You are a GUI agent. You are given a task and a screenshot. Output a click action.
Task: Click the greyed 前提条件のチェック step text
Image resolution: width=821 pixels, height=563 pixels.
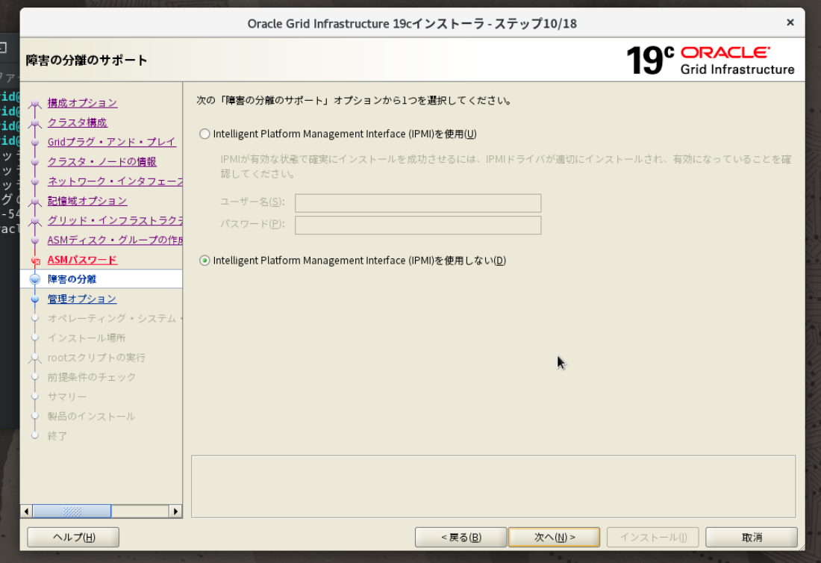point(92,377)
